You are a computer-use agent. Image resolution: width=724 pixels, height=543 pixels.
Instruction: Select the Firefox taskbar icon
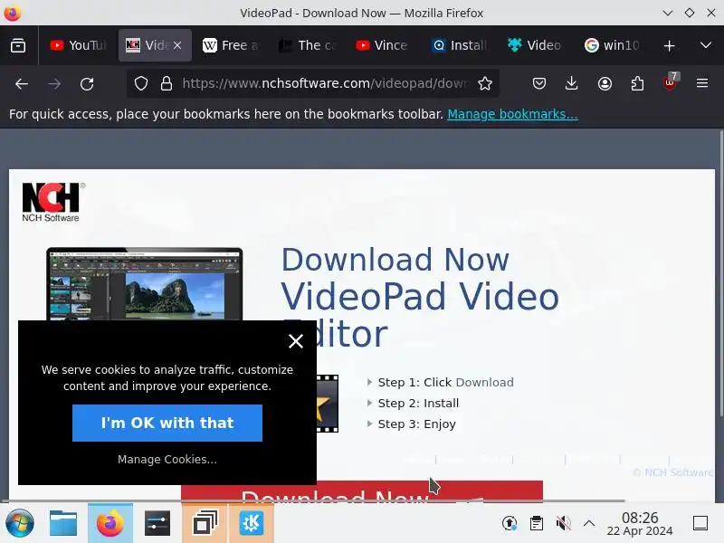110,523
